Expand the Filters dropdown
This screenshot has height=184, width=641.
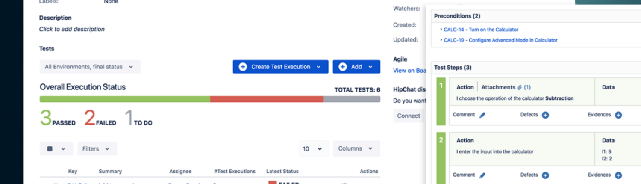pos(97,149)
